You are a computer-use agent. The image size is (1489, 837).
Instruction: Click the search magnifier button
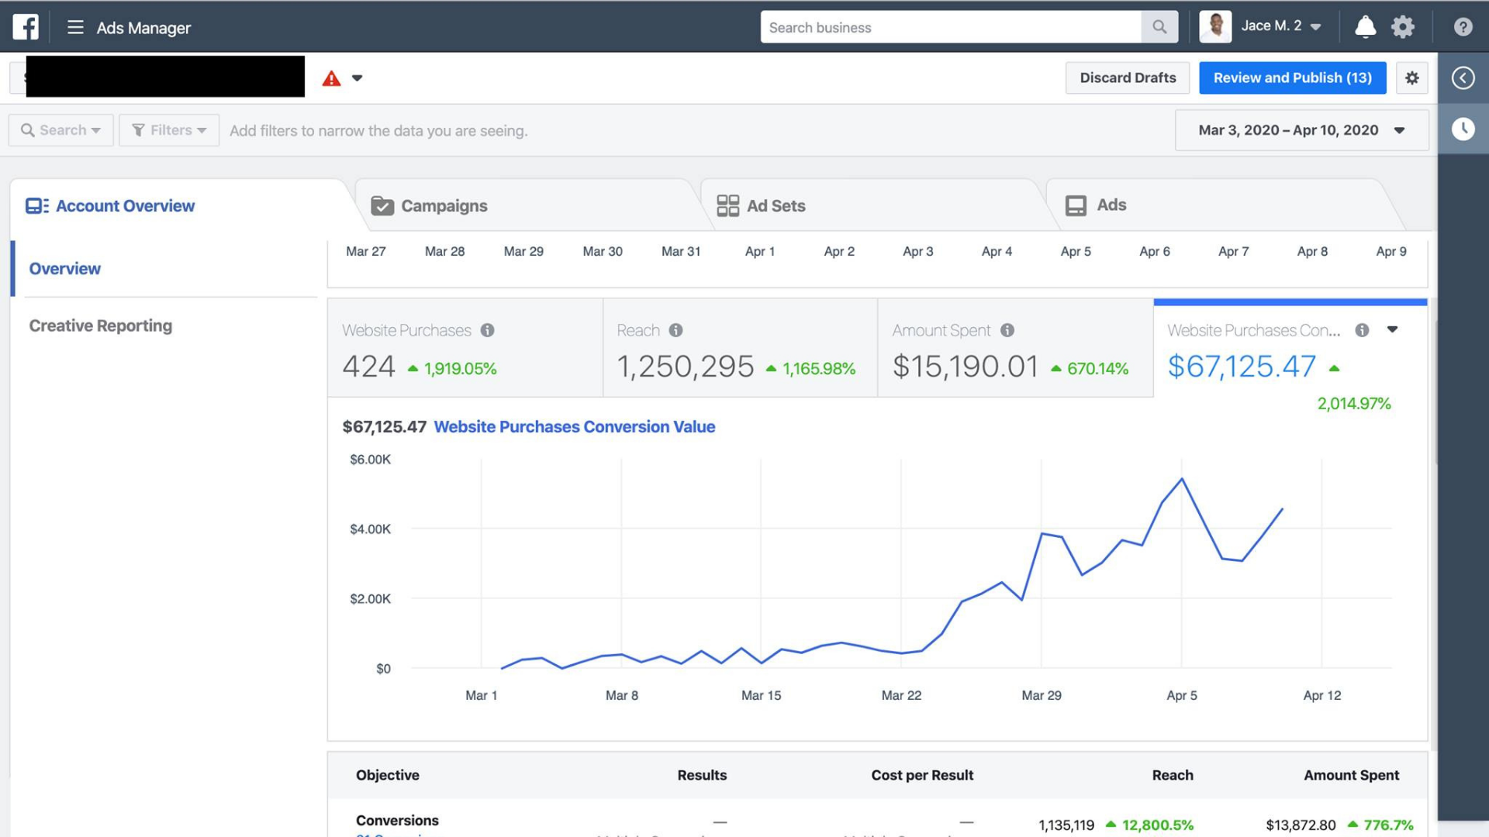(1159, 27)
